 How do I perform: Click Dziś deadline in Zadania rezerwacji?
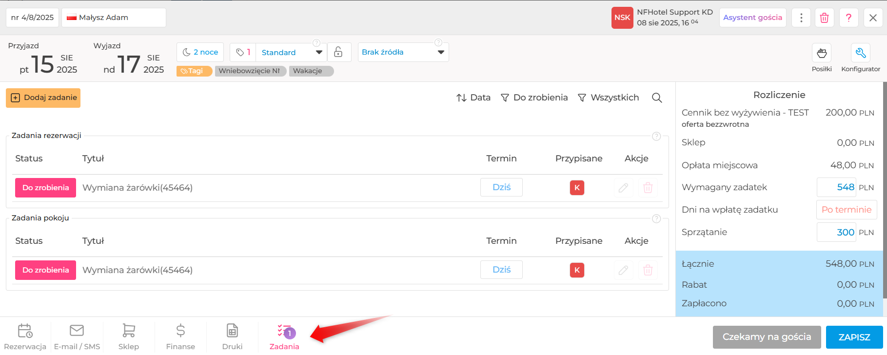pos(501,187)
